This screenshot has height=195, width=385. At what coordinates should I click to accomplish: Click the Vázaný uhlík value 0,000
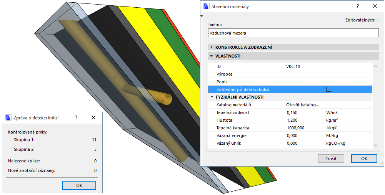pyautogui.click(x=292, y=143)
